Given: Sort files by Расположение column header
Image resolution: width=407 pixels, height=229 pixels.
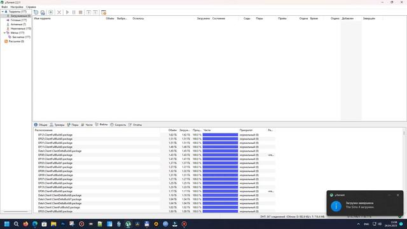Looking at the screenshot, I should point(44,130).
